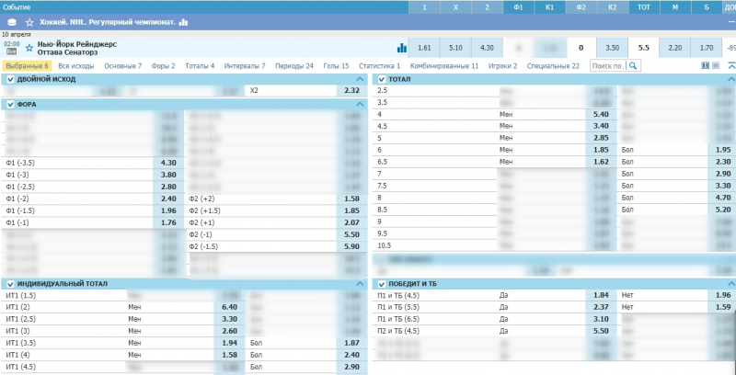Open match statistics bar chart icon
This screenshot has height=375, width=736.
pyautogui.click(x=401, y=48)
